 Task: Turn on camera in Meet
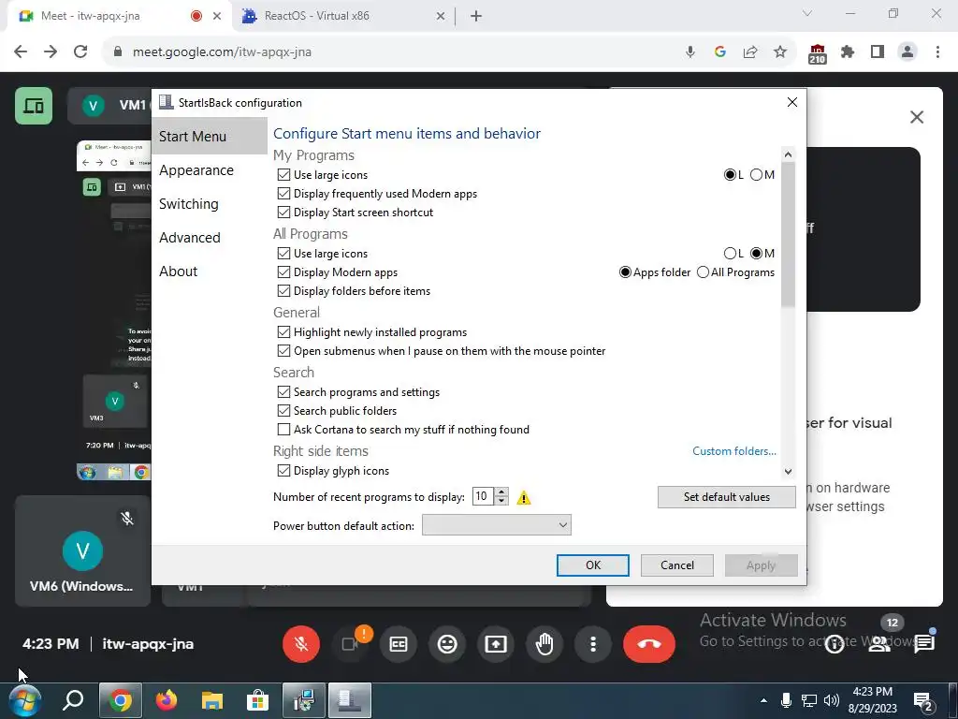(350, 644)
